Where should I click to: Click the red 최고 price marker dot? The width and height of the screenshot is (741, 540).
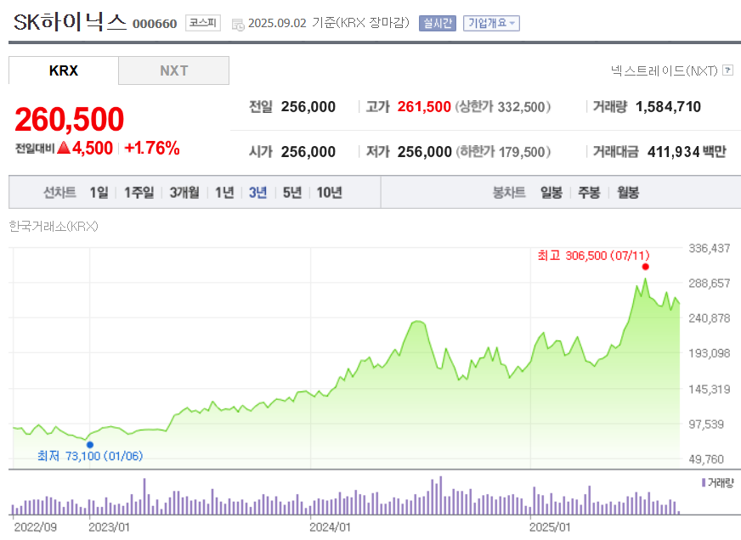[646, 267]
